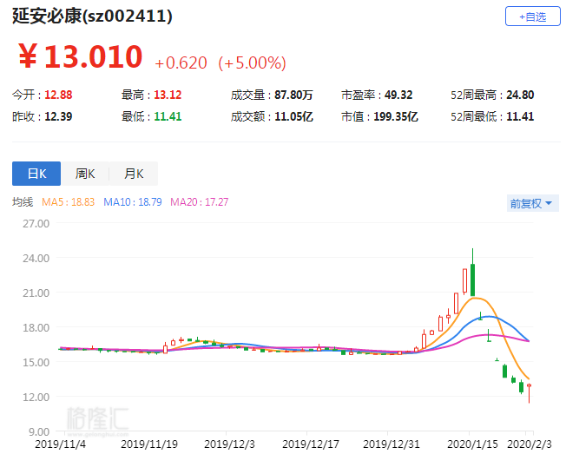Viewport: 566px width, 454px height.
Task: Select the 日K daily chart tab
Action: pos(36,174)
